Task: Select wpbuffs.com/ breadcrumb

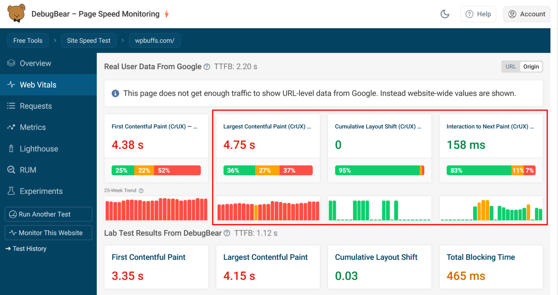Action: [x=155, y=41]
